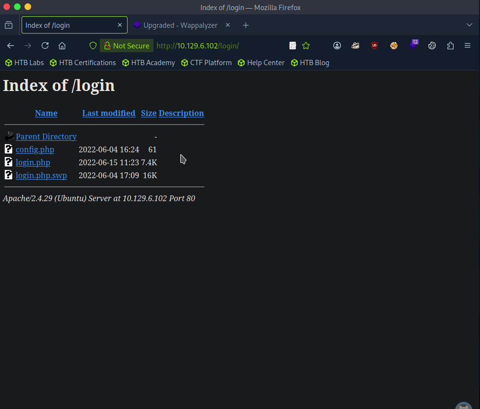This screenshot has height=409, width=480.
Task: Open the login.php.swp file link
Action: 41,175
